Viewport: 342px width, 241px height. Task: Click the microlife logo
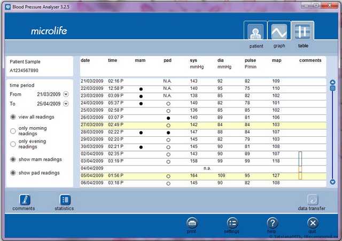(x=49, y=31)
